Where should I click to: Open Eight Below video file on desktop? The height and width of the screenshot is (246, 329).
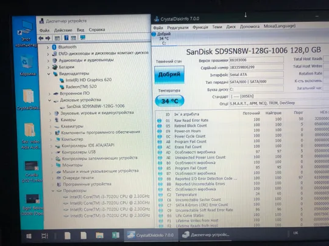[33, 205]
